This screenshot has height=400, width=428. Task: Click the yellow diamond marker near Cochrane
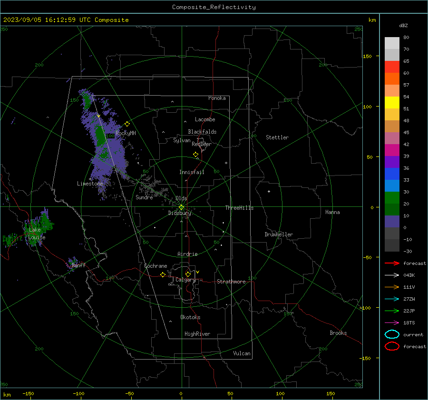tap(163, 274)
